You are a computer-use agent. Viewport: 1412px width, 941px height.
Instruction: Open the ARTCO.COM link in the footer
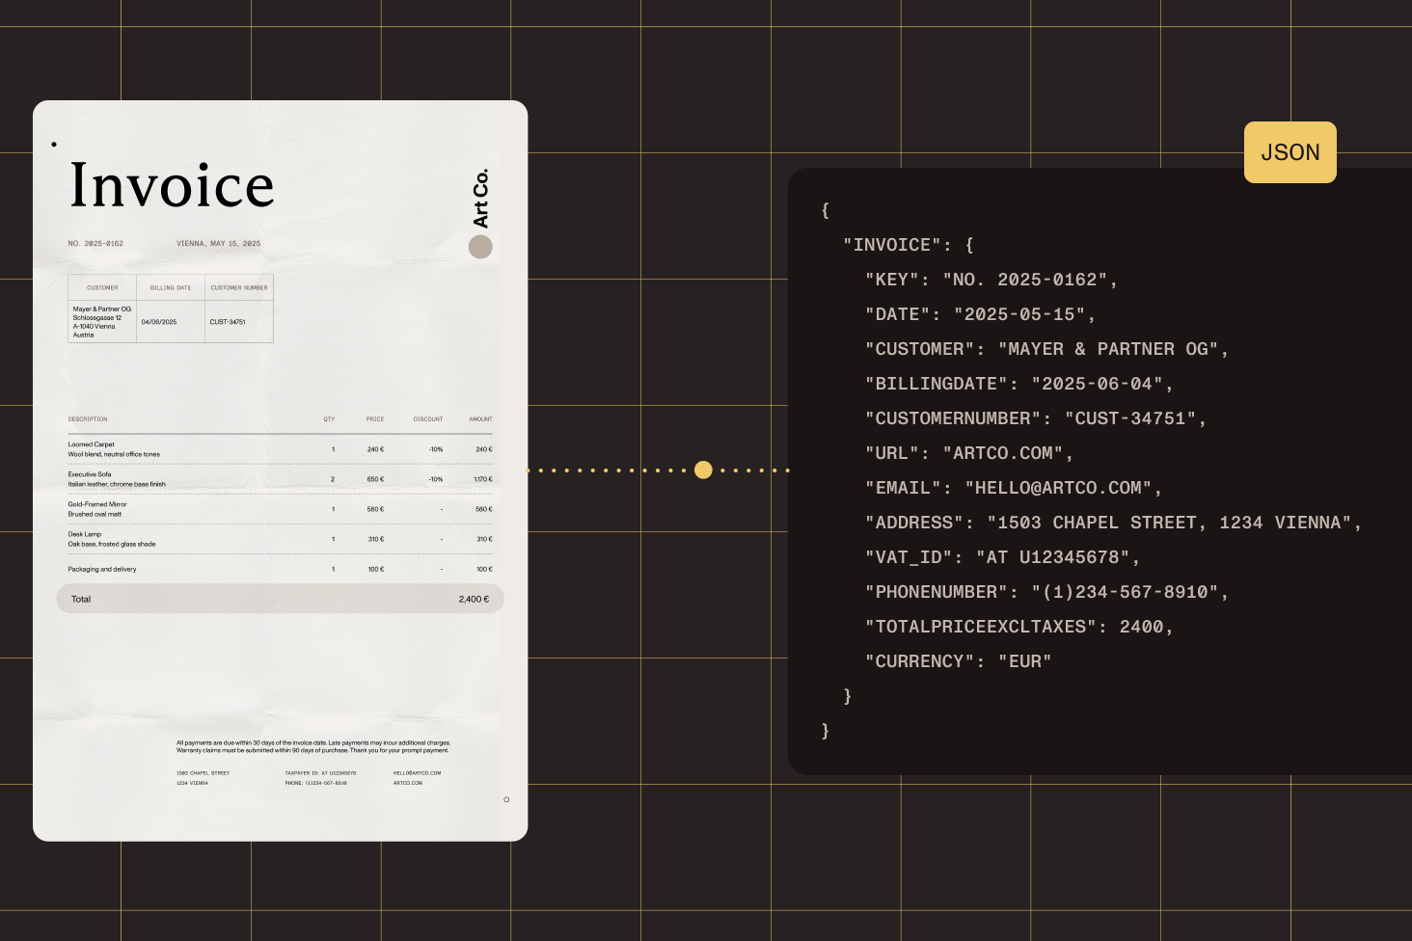pyautogui.click(x=407, y=783)
